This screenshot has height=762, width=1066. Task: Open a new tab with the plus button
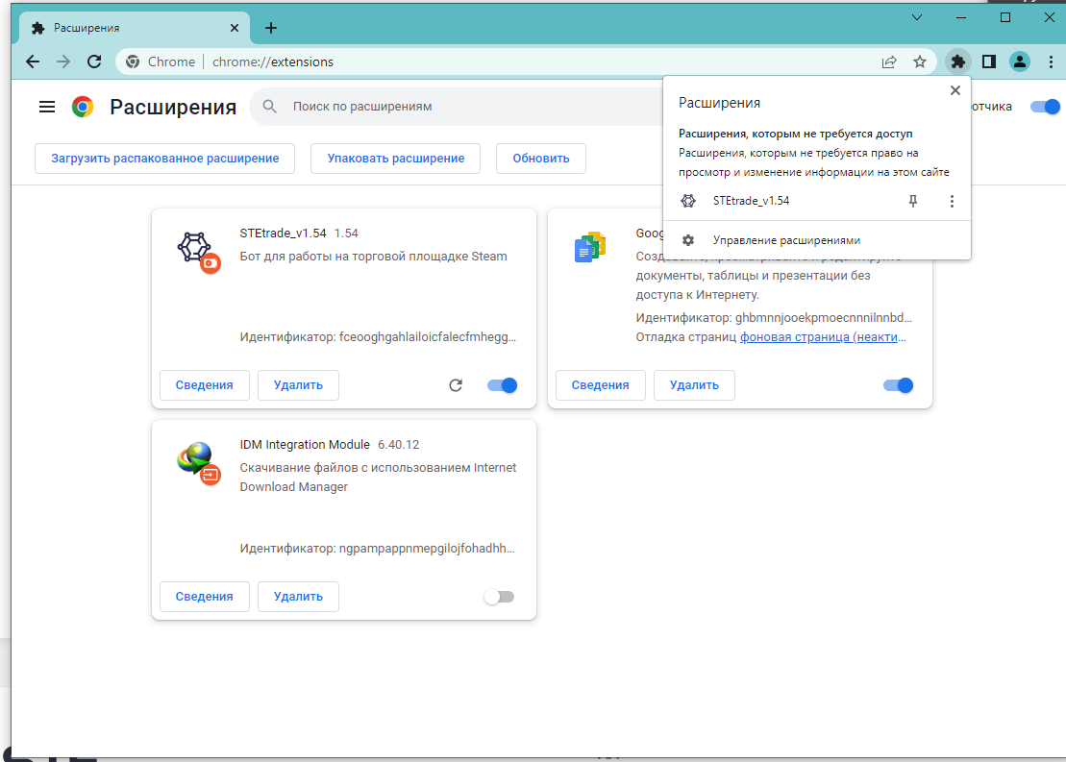tap(271, 28)
